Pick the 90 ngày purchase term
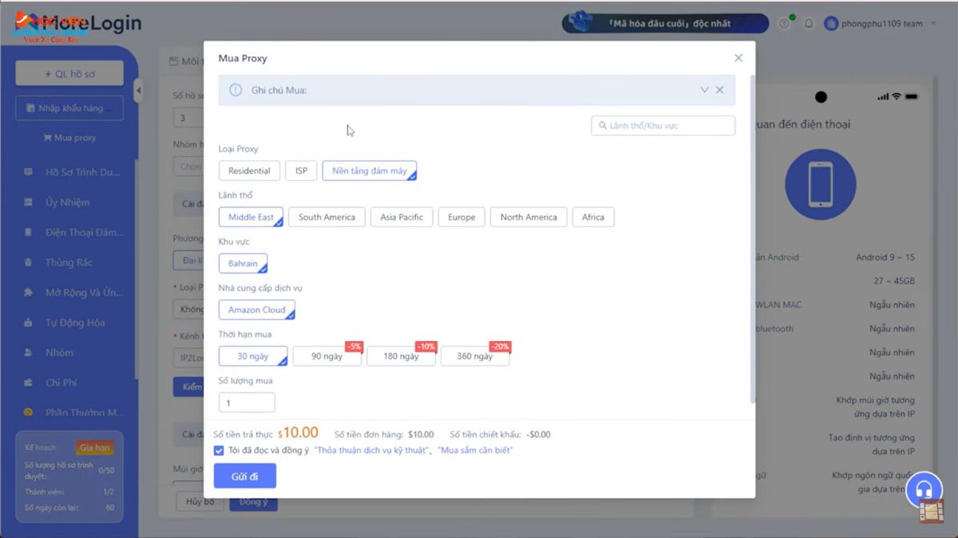Viewport: 958px width, 538px height. click(x=327, y=356)
